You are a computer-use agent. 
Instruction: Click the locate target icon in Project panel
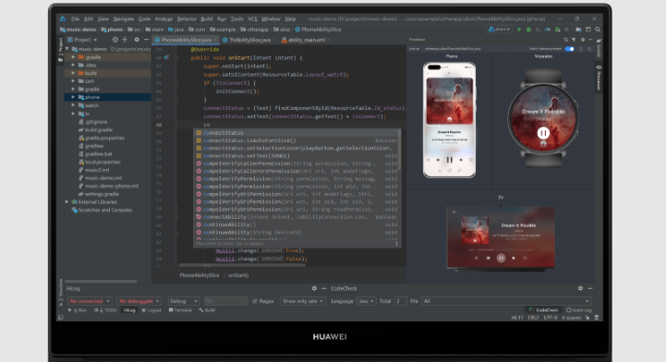(115, 40)
